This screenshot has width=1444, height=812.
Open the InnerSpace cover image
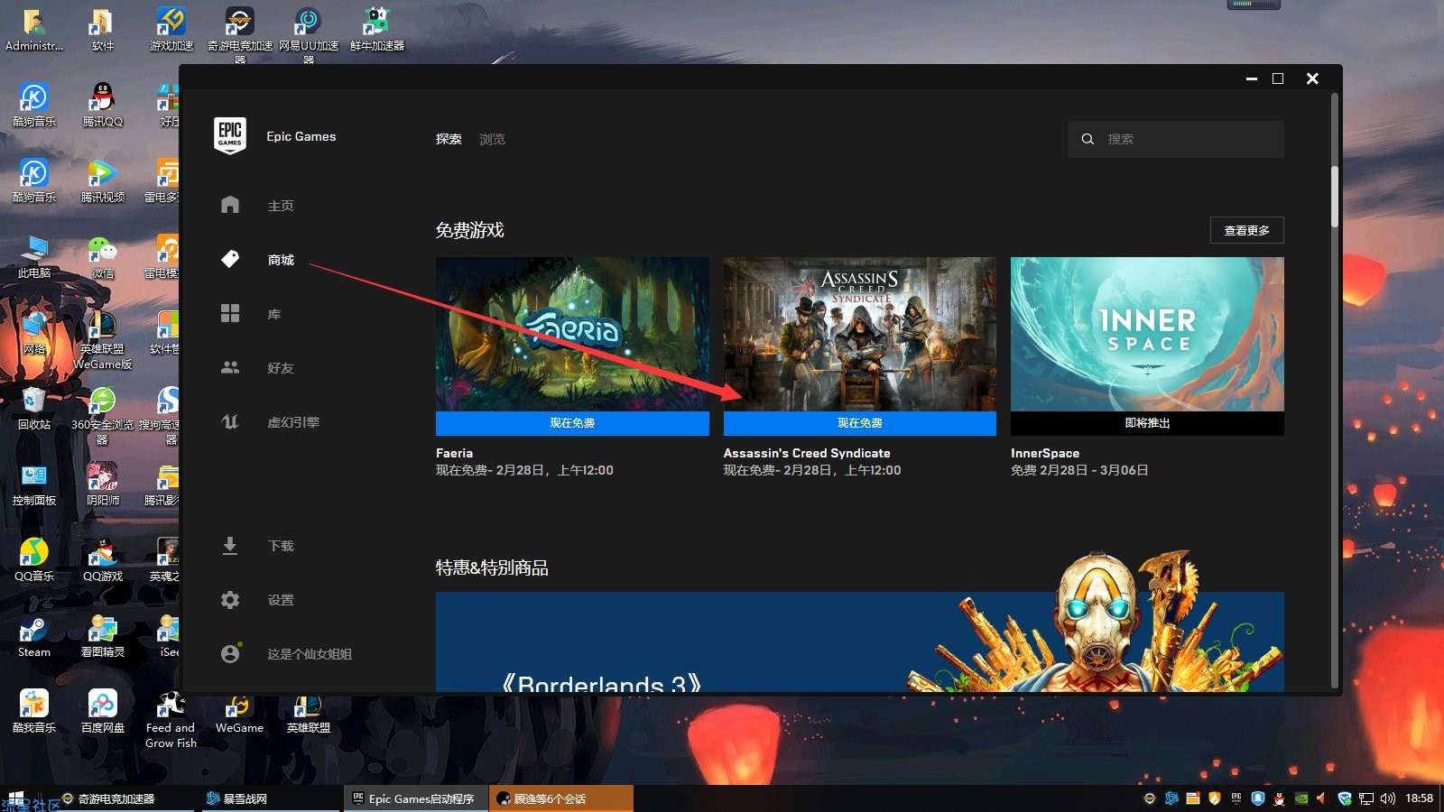(x=1147, y=334)
